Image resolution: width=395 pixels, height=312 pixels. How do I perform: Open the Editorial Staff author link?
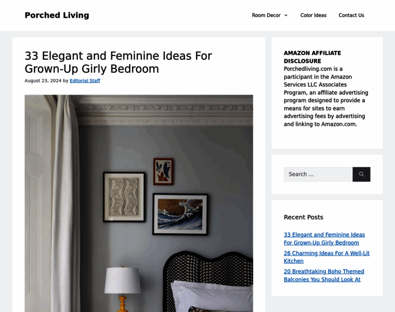[x=85, y=81]
